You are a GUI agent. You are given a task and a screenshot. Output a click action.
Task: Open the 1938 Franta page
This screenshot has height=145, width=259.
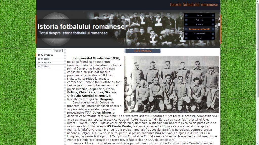tap(44, 63)
